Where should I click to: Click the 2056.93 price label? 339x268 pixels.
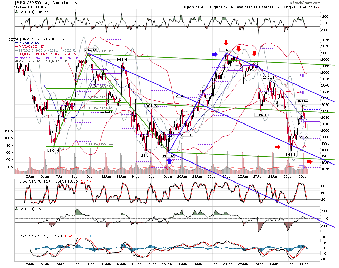pyautogui.click(x=122, y=59)
